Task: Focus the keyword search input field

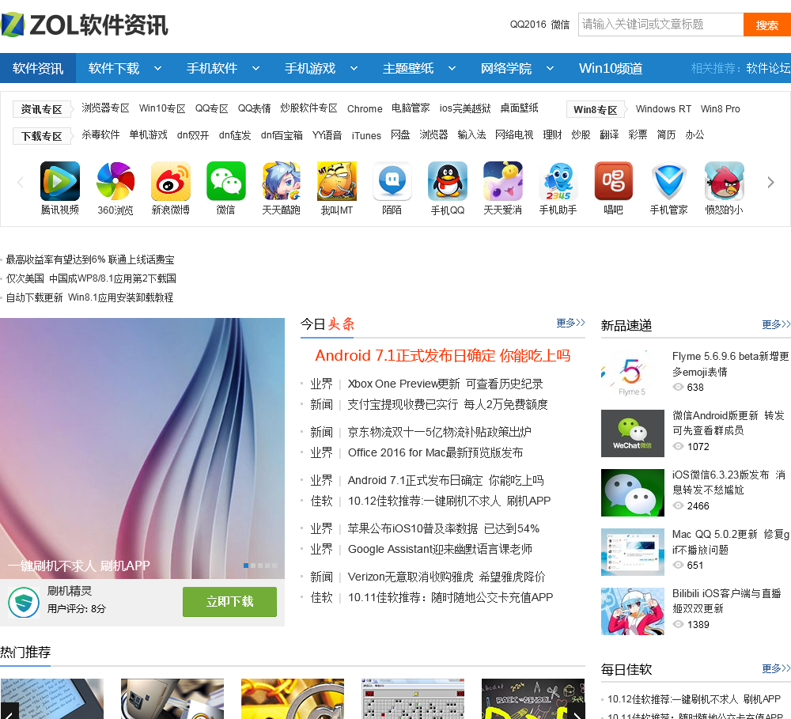Action: pyautogui.click(x=660, y=25)
